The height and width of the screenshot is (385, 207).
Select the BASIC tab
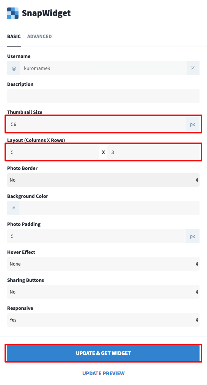click(14, 36)
